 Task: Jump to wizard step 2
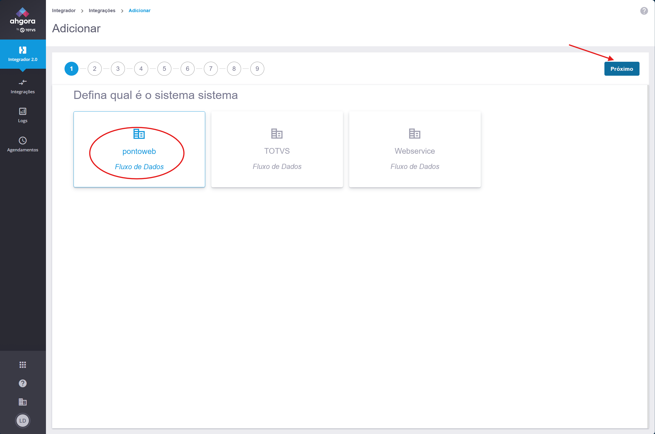tap(94, 69)
